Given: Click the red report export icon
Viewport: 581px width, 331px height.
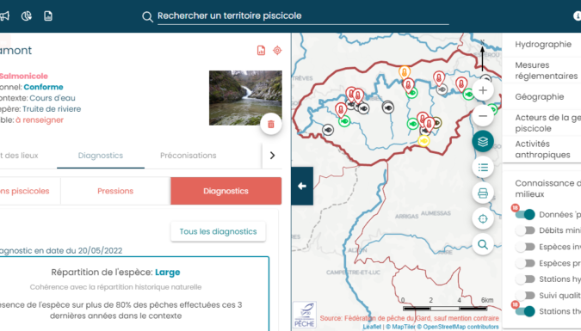Looking at the screenshot, I should [261, 51].
